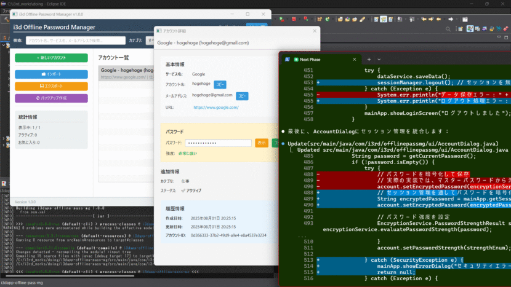Select the highlighted perspective icon in Eclipse
Screen dimensions: 511x287
pyautogui.click(x=470, y=29)
